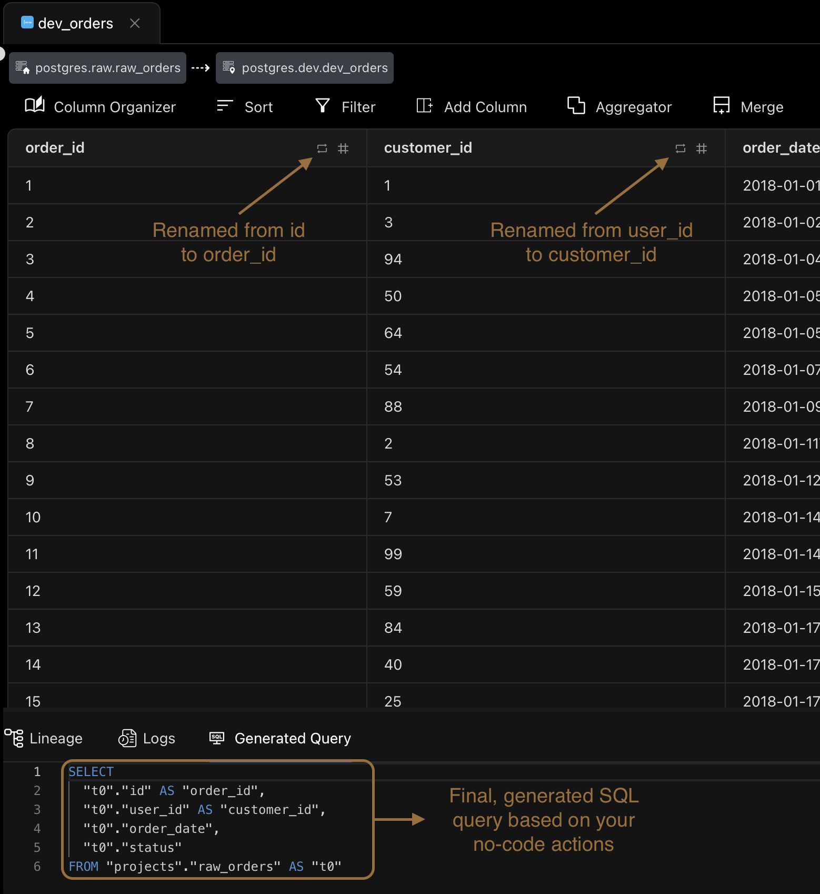This screenshot has width=820, height=894.
Task: Click customer_id cell with value 53
Action: pyautogui.click(x=546, y=480)
